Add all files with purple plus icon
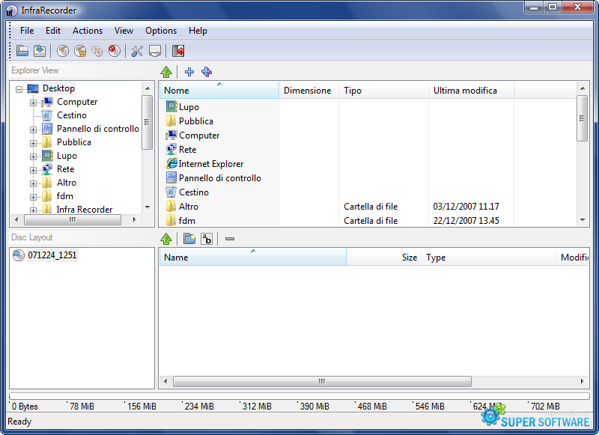 click(x=207, y=71)
